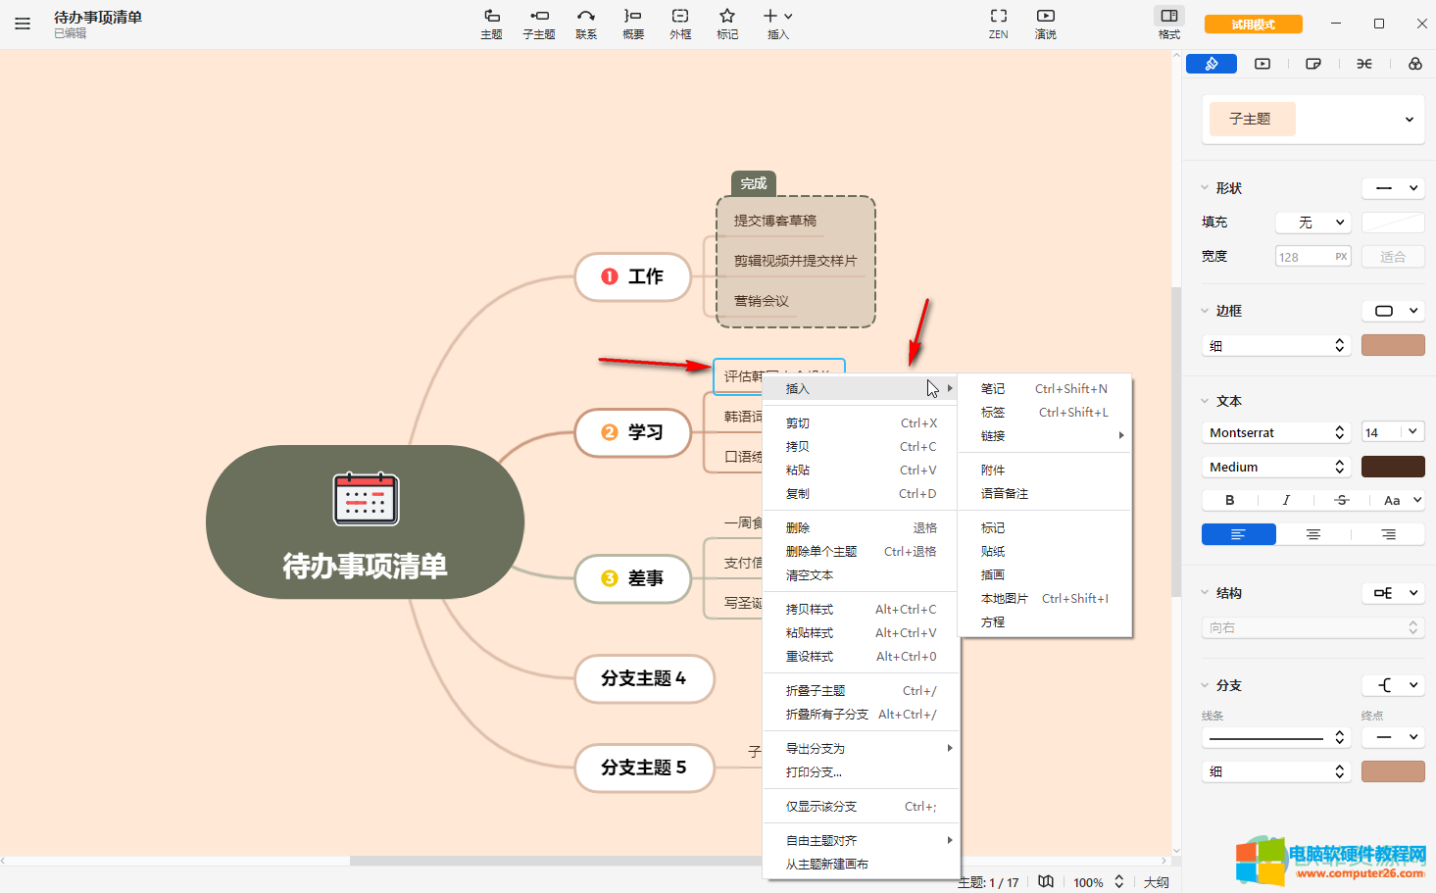Open the 子主题 style dropdown
The image size is (1436, 893).
(1313, 120)
